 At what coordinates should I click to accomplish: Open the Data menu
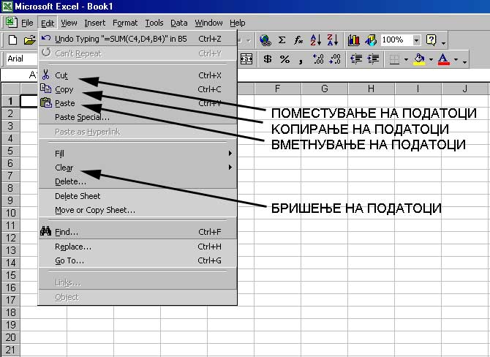(178, 23)
